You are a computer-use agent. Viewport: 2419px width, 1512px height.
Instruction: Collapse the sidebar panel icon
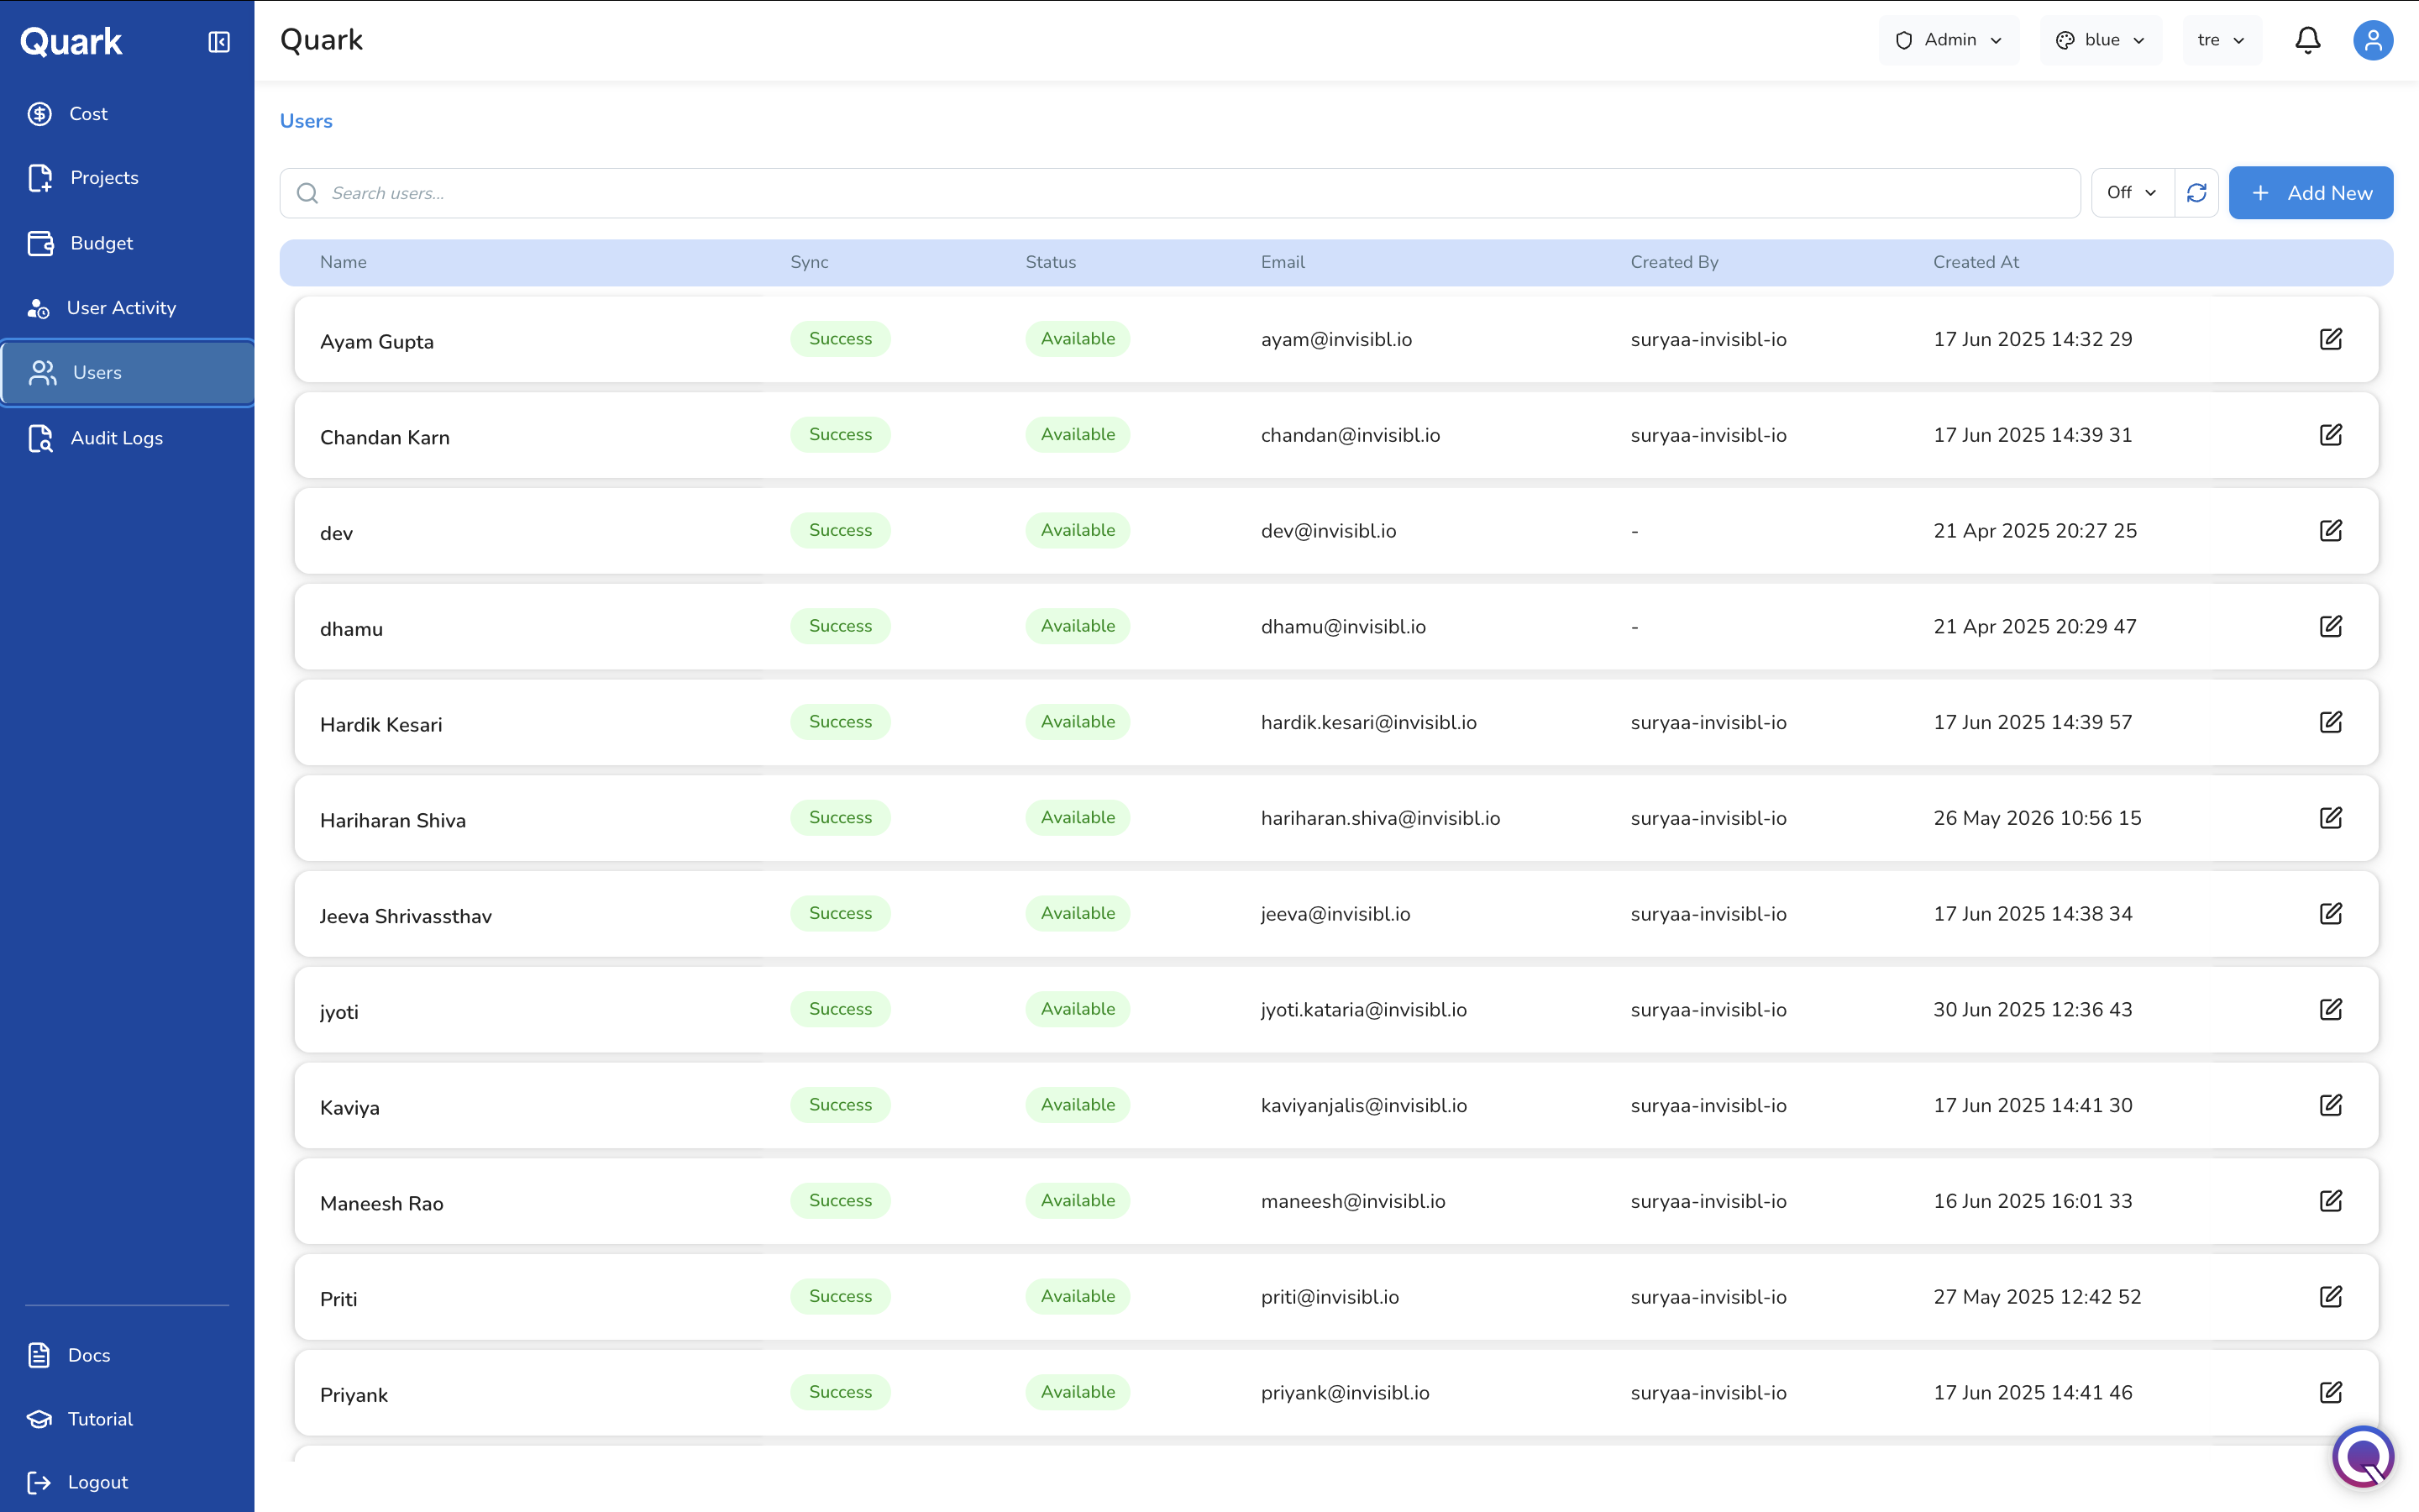[x=219, y=41]
